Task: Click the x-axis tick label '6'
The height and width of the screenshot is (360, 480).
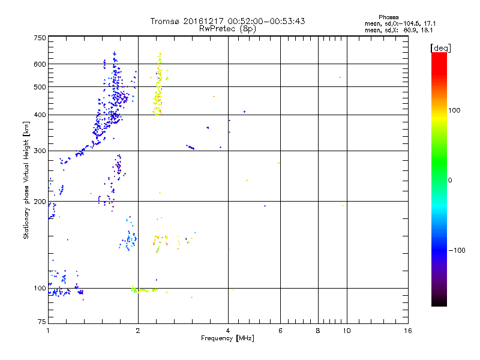Action: pos(280,331)
